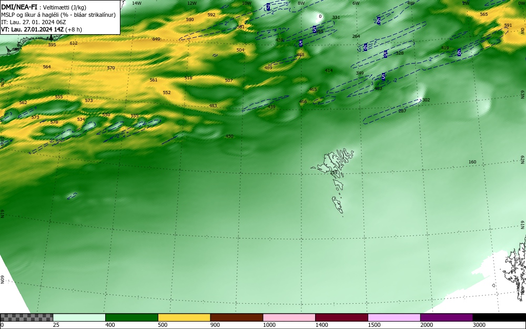
Task: Click the hail contour label 7
Action: point(268,7)
